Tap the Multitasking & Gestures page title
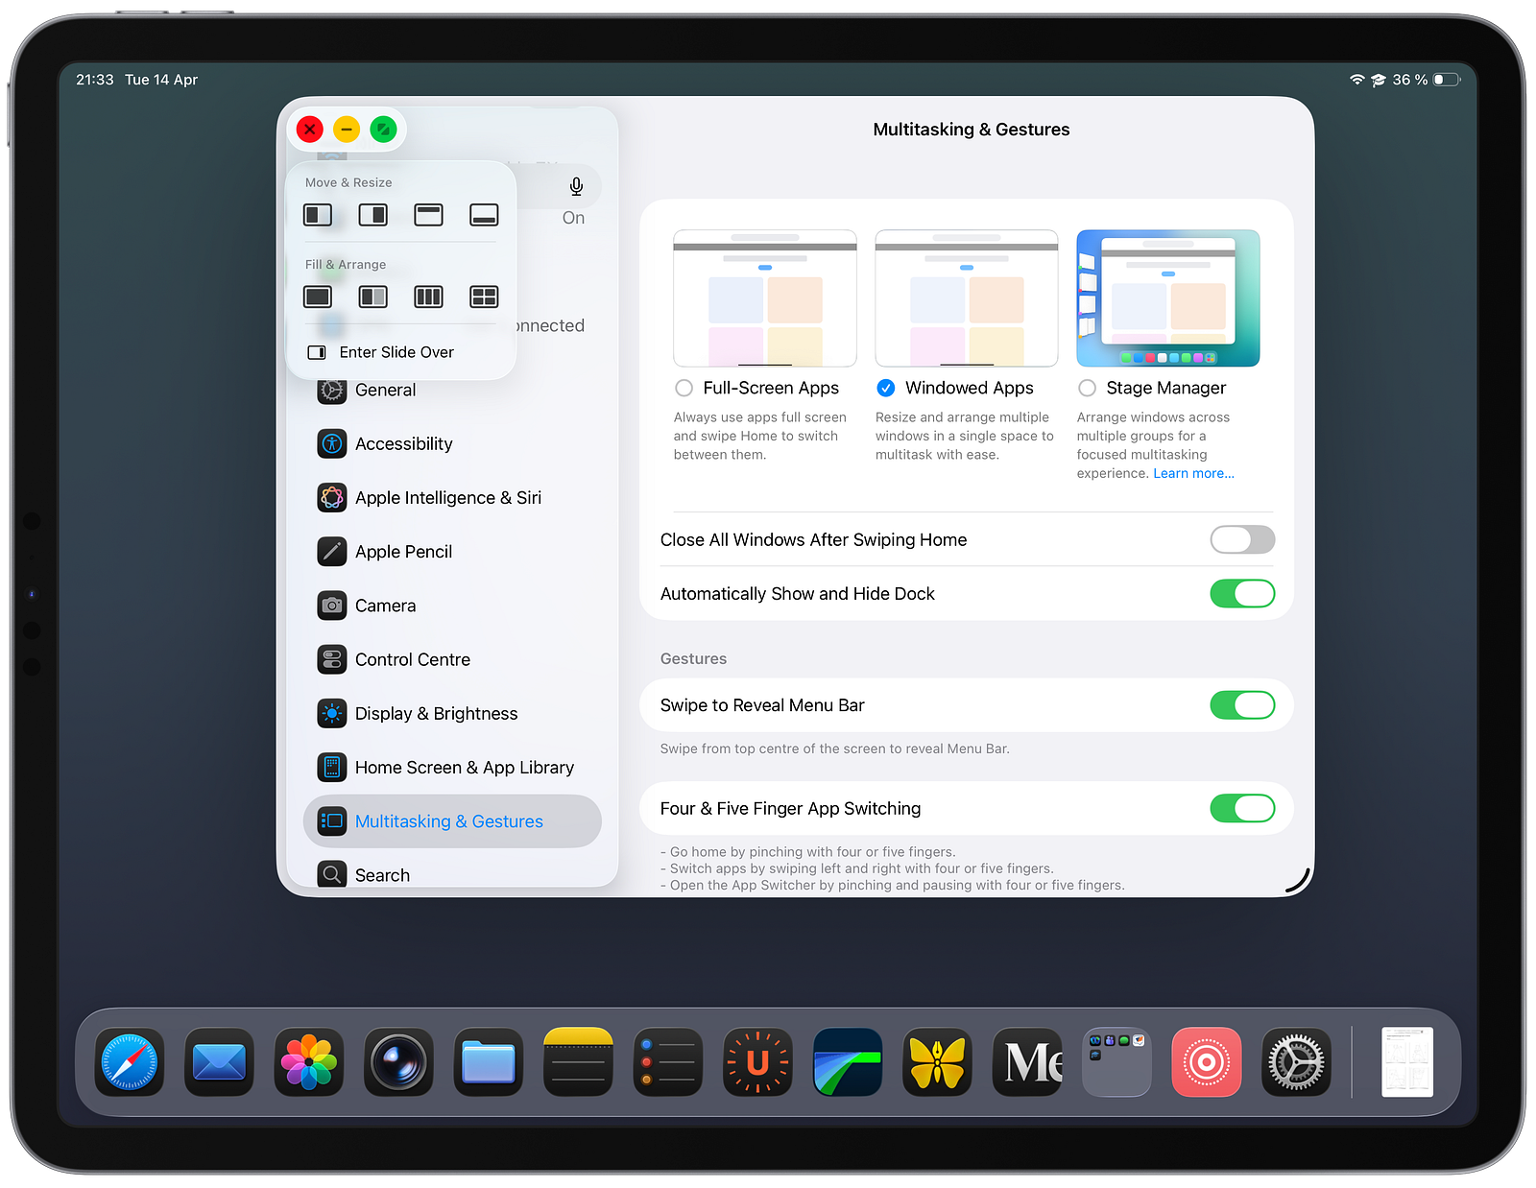 point(971,130)
